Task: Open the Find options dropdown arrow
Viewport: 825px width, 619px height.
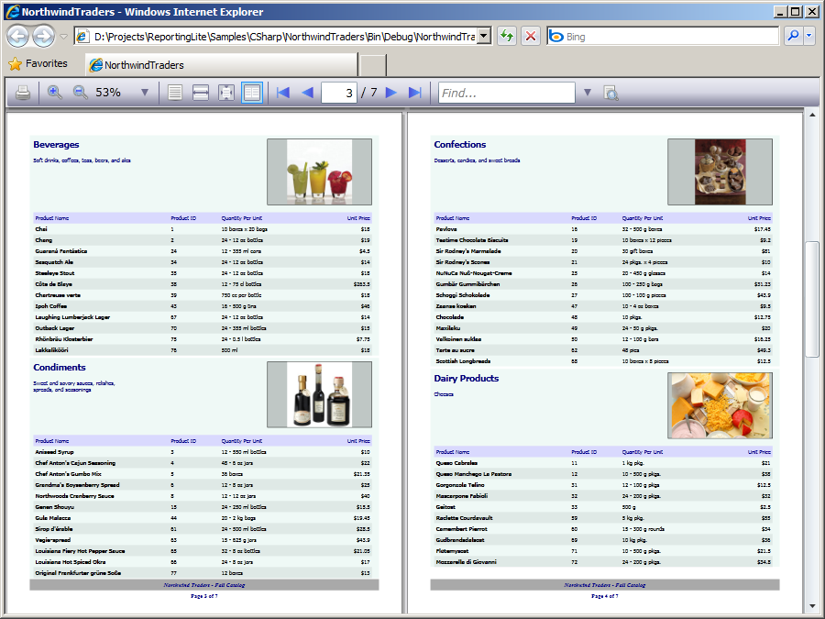Action: pyautogui.click(x=588, y=93)
